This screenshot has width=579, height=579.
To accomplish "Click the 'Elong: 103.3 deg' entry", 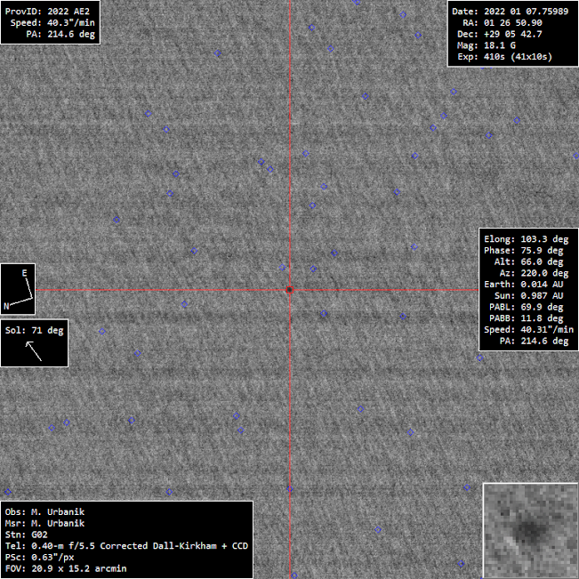I will click(527, 239).
